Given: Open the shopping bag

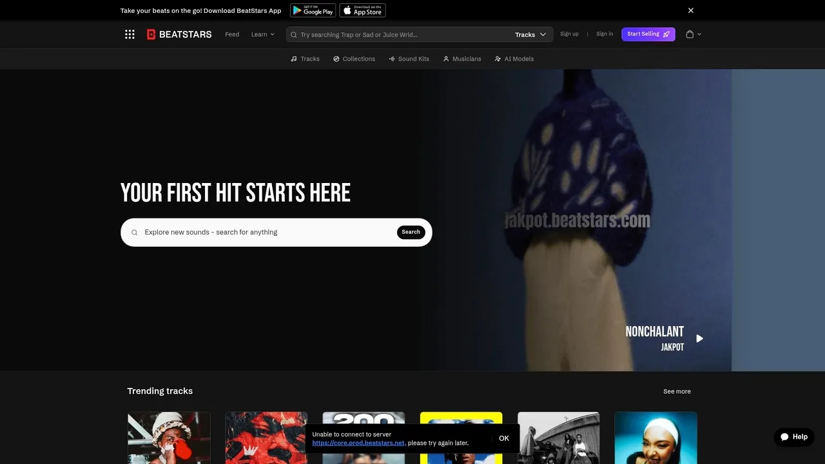Looking at the screenshot, I should click(690, 34).
